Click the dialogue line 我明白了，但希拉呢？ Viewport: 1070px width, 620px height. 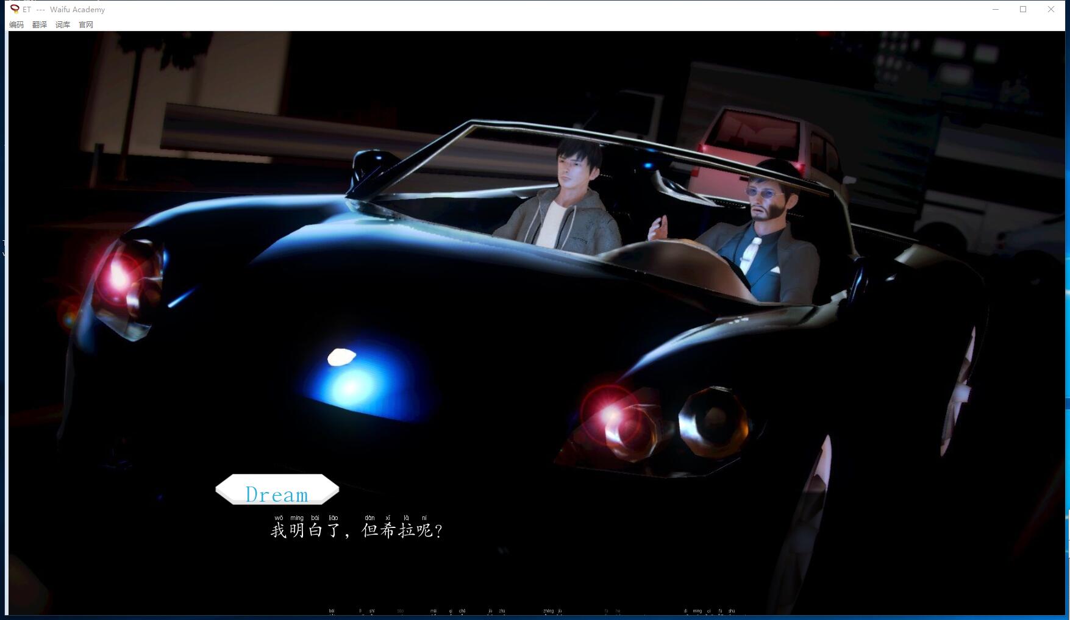click(357, 530)
